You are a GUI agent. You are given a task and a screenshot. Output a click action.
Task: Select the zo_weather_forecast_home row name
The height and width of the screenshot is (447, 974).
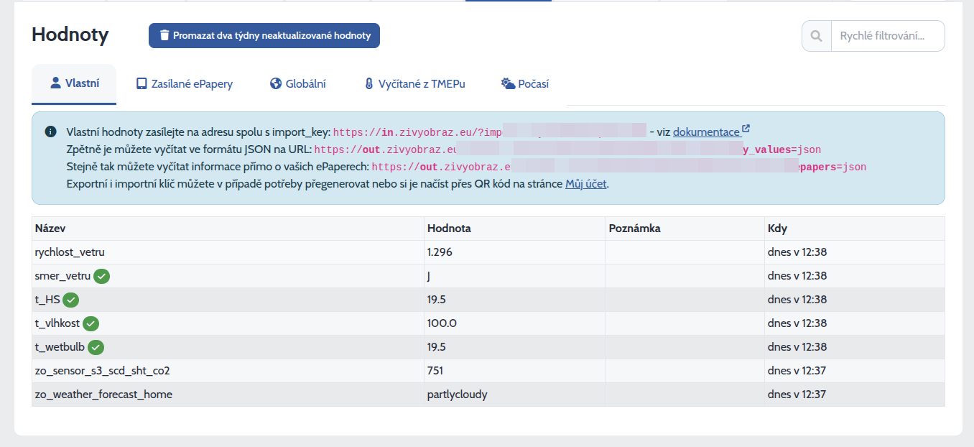pos(104,395)
